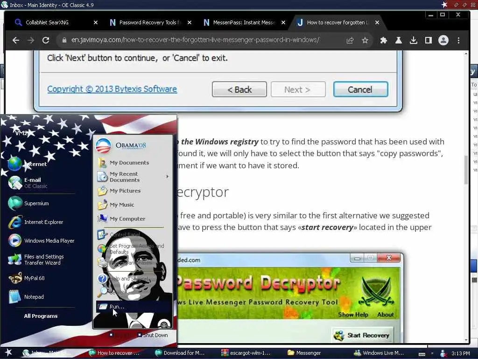Open the profile avatar icon
This screenshot has width=478, height=359.
point(443,40)
